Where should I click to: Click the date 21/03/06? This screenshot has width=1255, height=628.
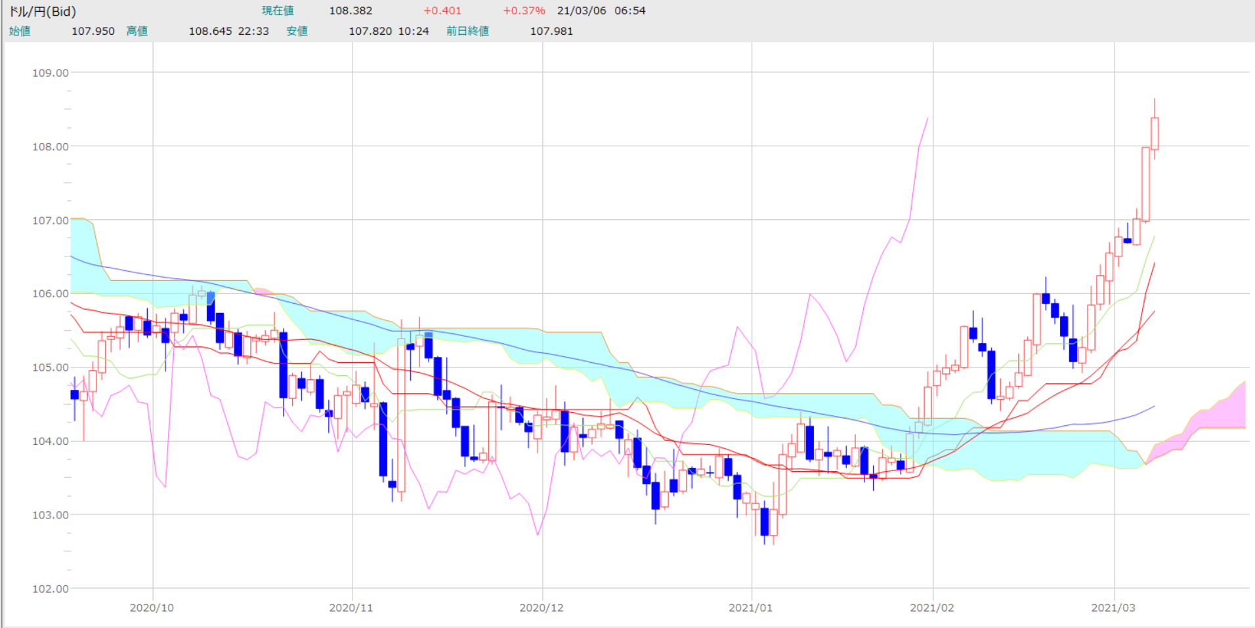click(582, 10)
